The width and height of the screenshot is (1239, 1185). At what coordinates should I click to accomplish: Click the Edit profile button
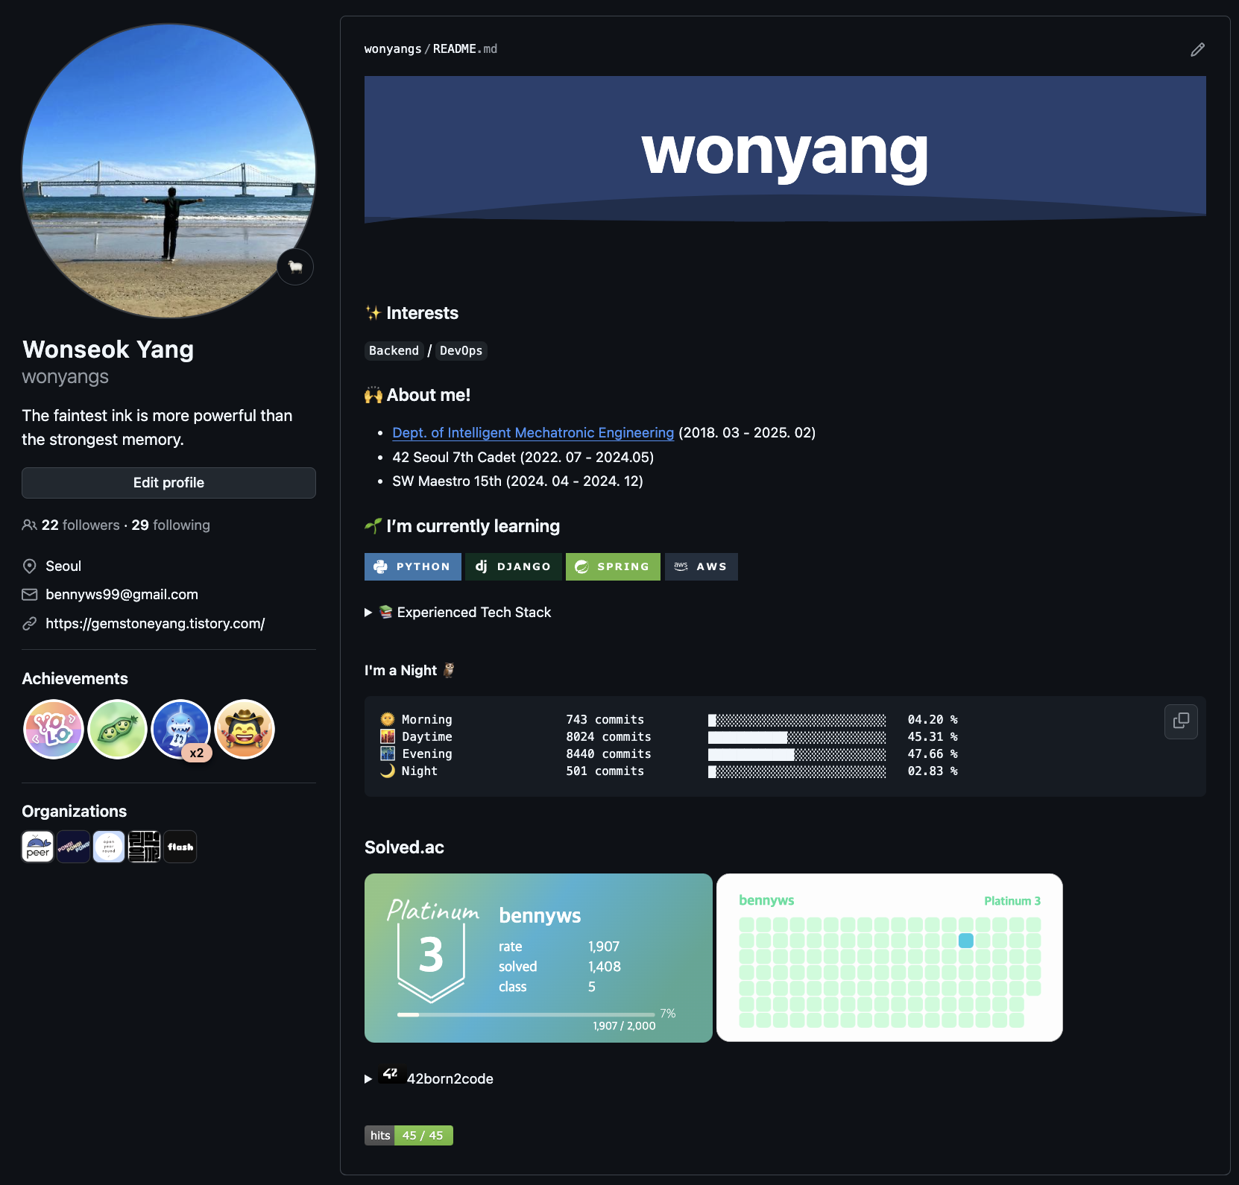pyautogui.click(x=168, y=483)
